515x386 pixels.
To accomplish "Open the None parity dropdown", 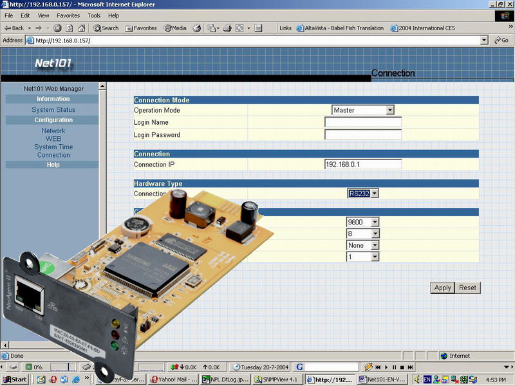I will tap(375, 246).
